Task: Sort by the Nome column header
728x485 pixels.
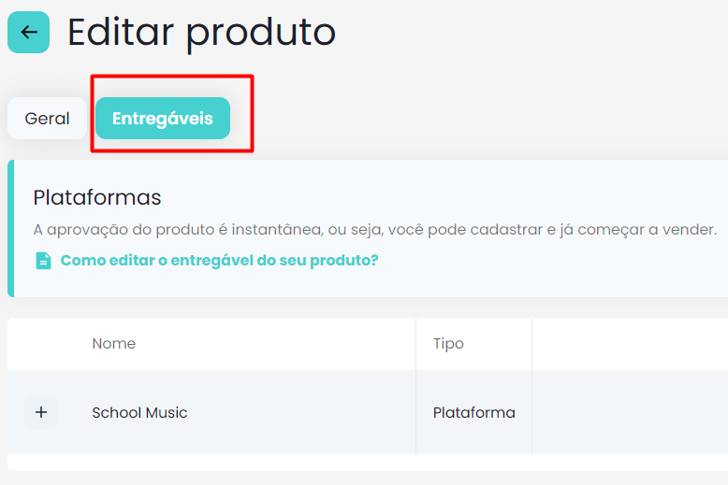Action: [114, 344]
